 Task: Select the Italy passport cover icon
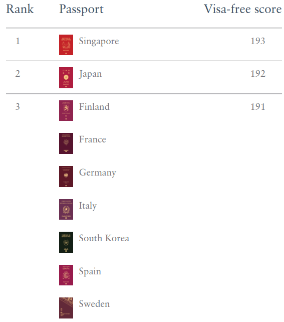click(x=66, y=209)
